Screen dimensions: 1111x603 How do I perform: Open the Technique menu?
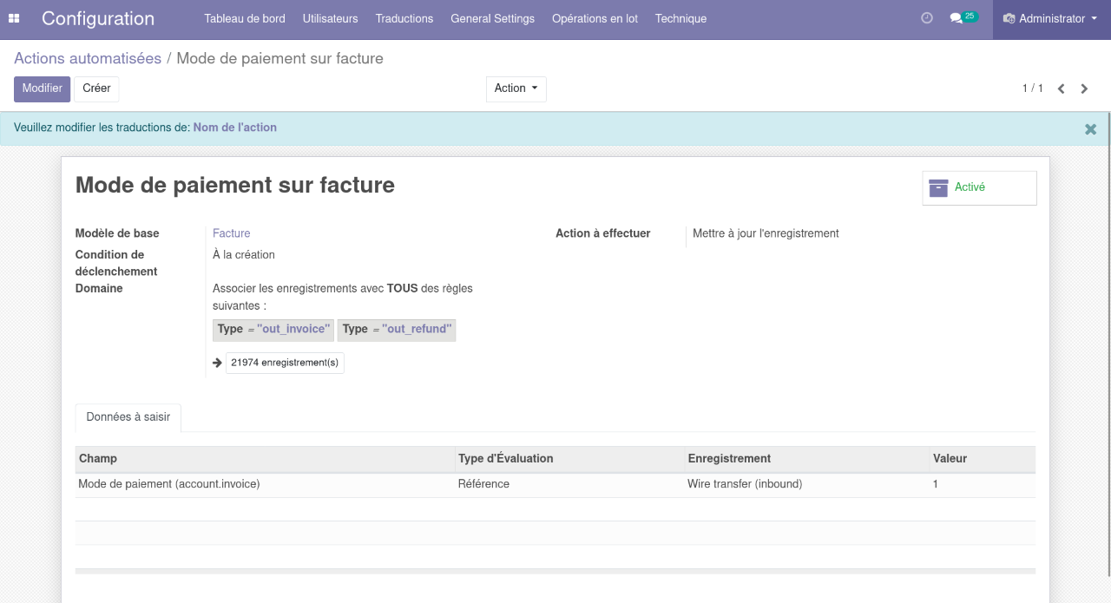point(680,18)
